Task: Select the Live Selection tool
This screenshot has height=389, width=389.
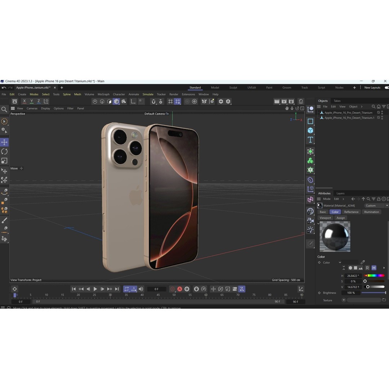Action: point(4,121)
